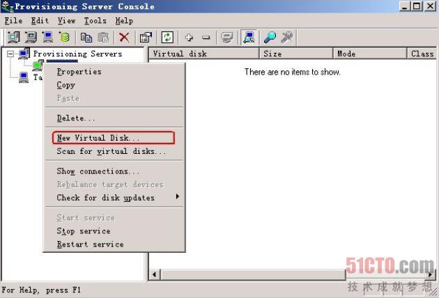Choose Stop service from the context menu
The height and width of the screenshot is (298, 439).
pos(114,231)
